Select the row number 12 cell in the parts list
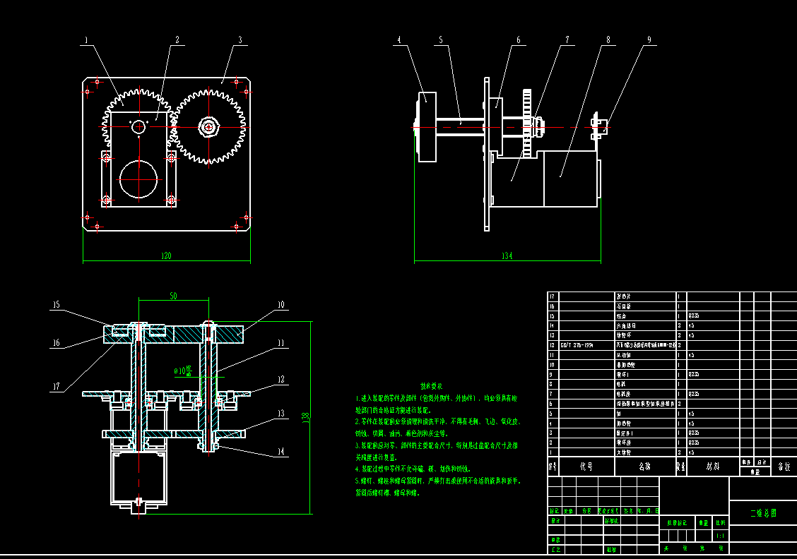 point(553,345)
